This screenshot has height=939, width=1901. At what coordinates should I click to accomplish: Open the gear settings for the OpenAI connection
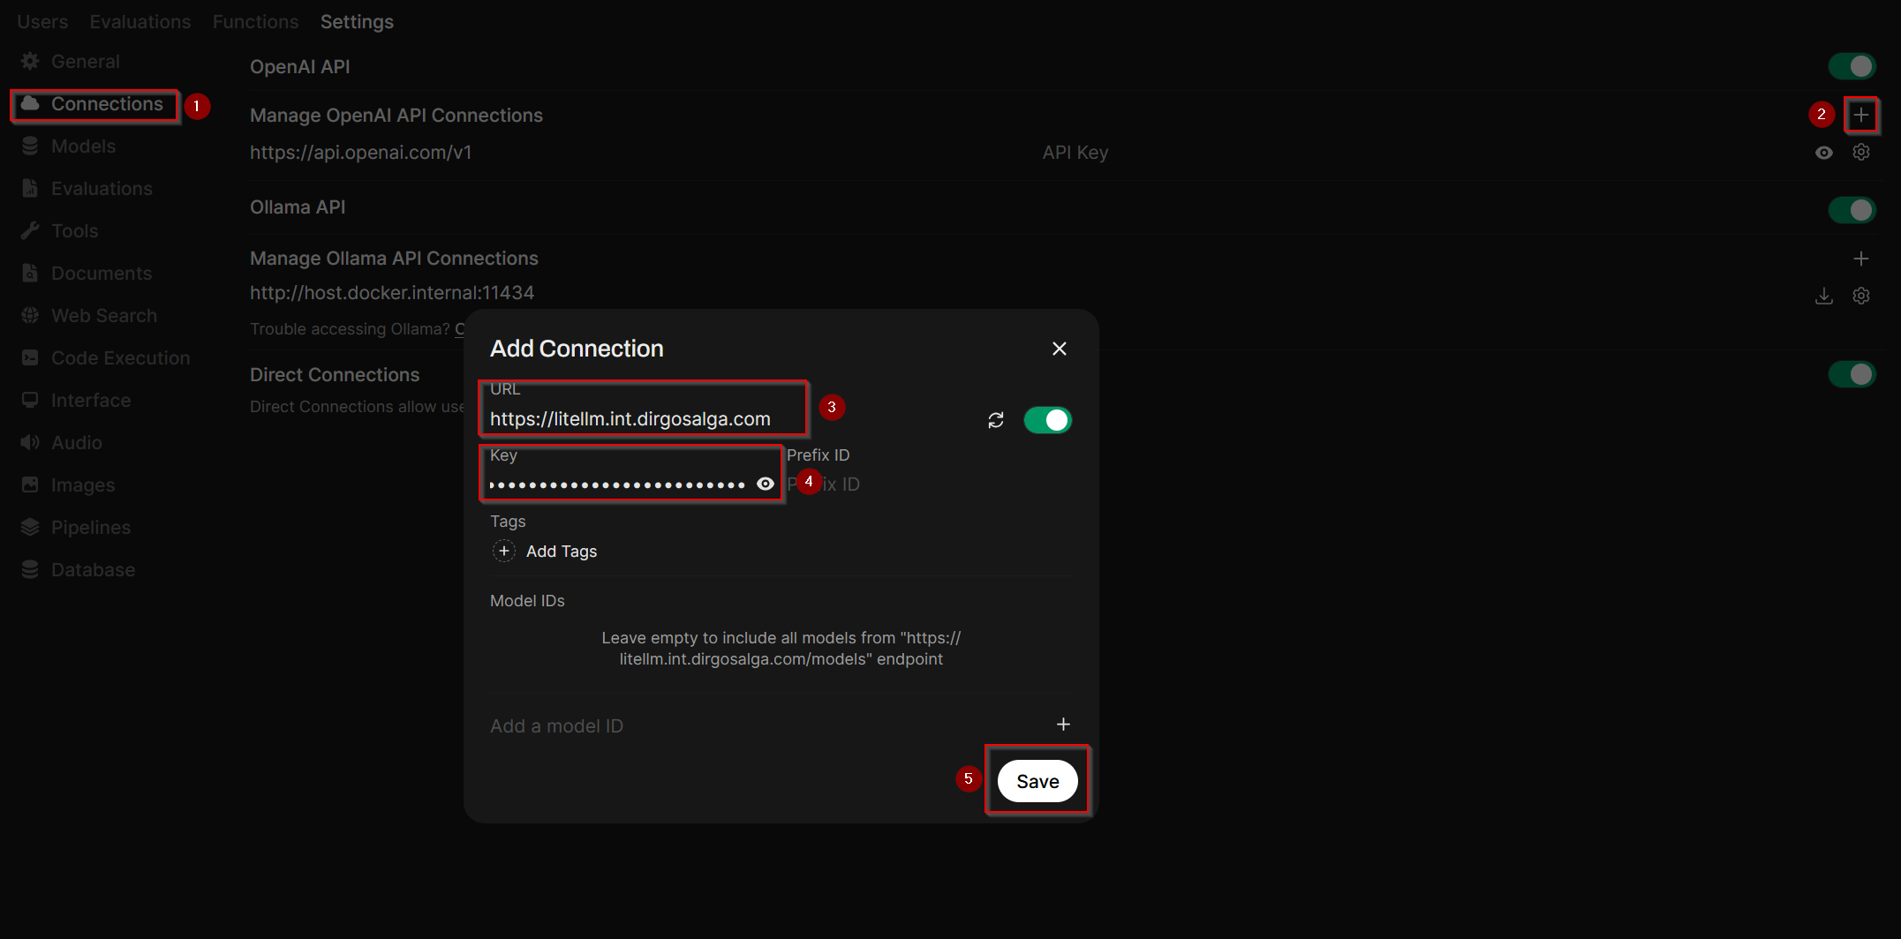[x=1861, y=152]
